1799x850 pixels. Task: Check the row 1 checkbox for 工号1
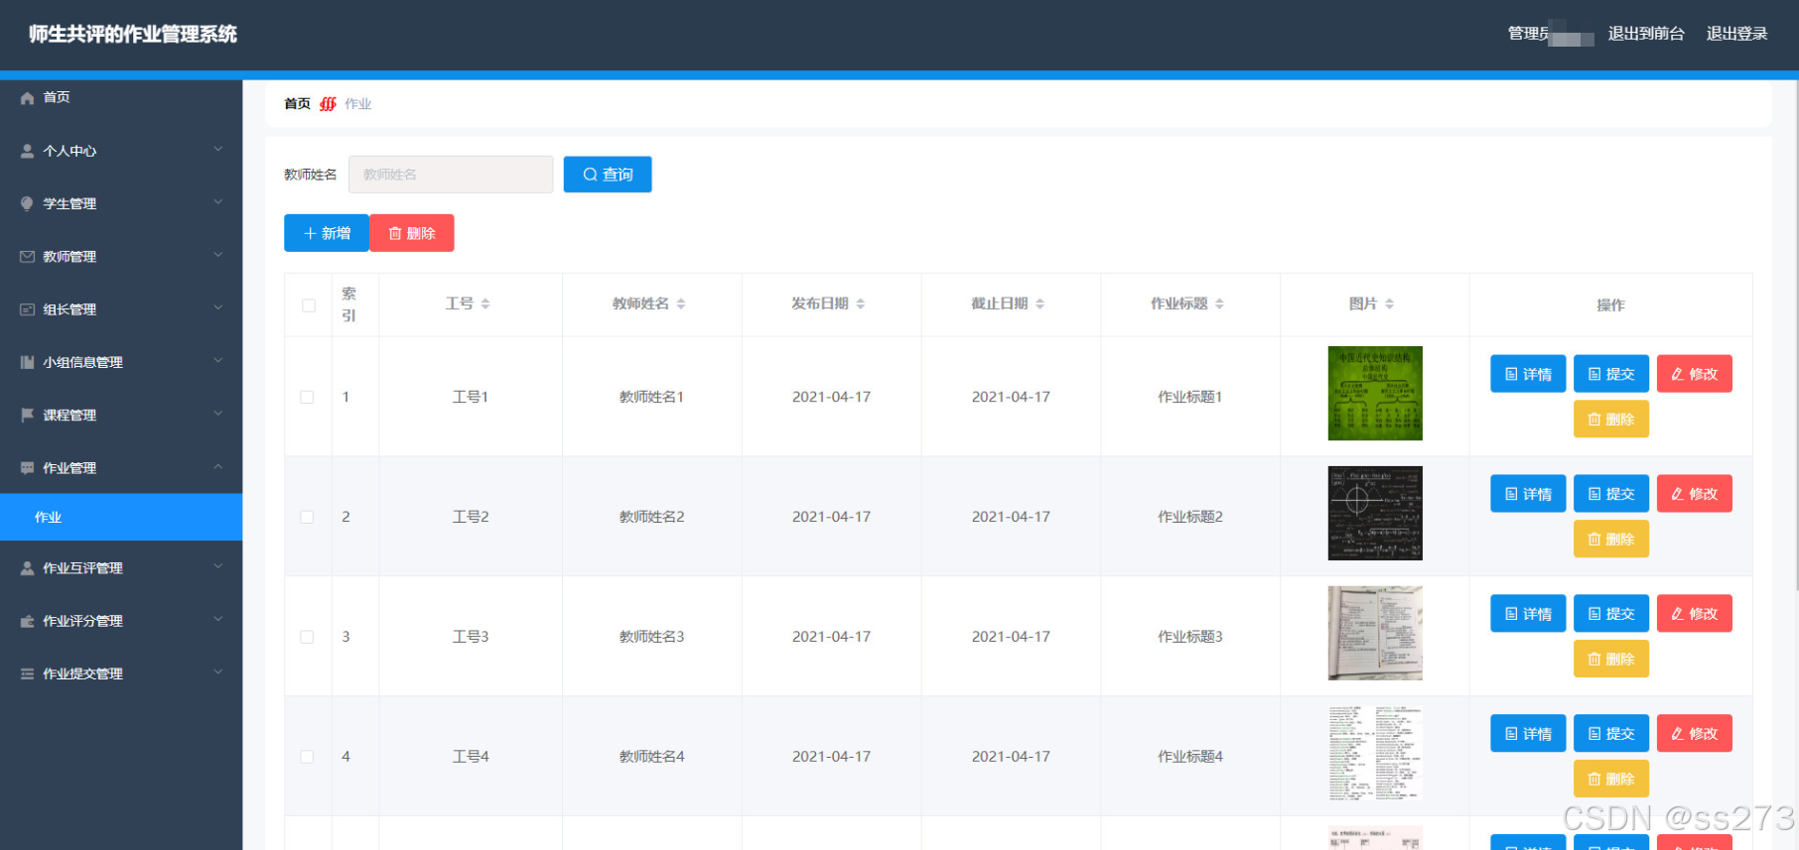[307, 397]
